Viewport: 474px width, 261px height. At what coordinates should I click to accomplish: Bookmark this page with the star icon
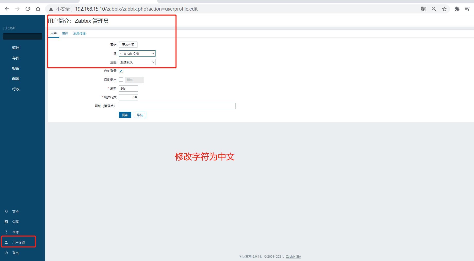[444, 9]
